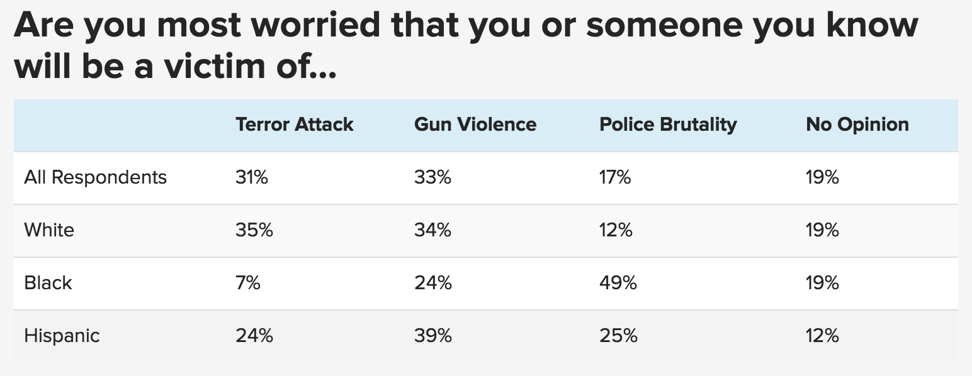
Task: Select All Respondents' 33% Gun Violence value
Action: 432,177
